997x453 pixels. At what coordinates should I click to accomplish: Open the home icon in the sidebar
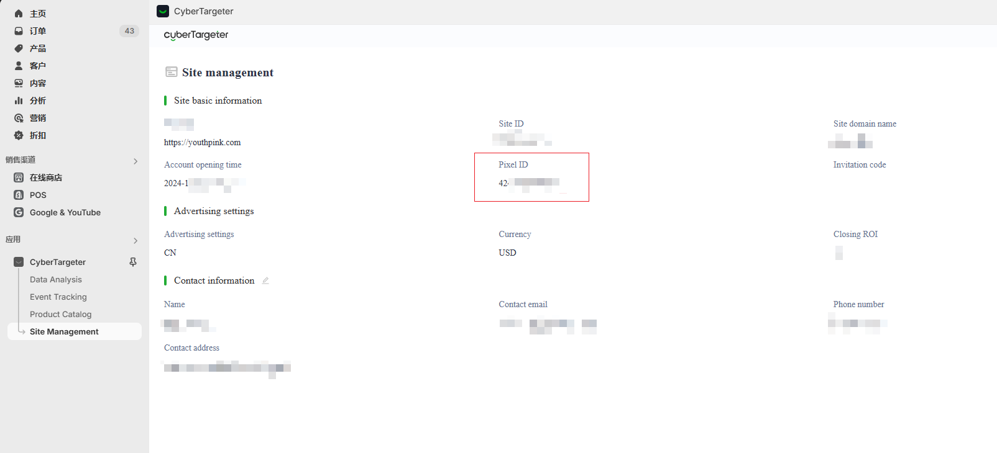[19, 14]
